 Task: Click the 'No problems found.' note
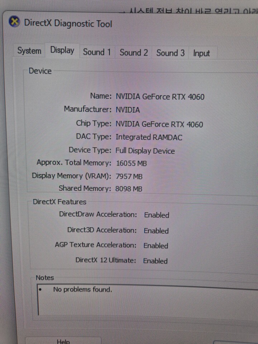82,289
